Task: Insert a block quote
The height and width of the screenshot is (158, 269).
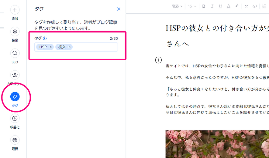Action: pyautogui.click(x=247, y=6)
